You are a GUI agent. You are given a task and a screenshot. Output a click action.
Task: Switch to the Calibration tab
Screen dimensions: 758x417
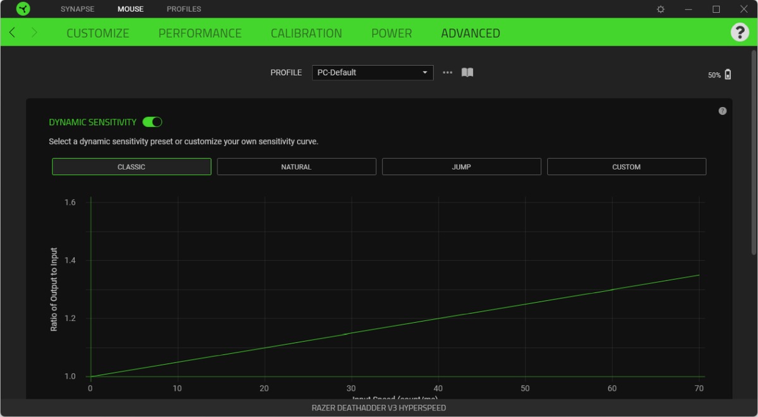point(306,33)
